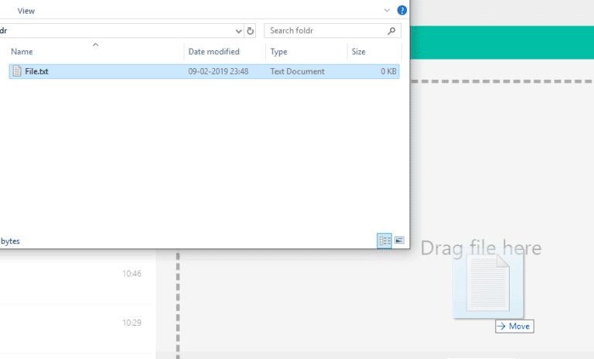The image size is (594, 359).
Task: Click the "Drag file here" text
Action: tap(480, 248)
